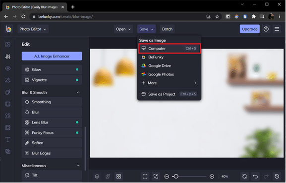Bookmark this page with the star icon
This screenshot has height=183, width=286.
tap(217, 16)
